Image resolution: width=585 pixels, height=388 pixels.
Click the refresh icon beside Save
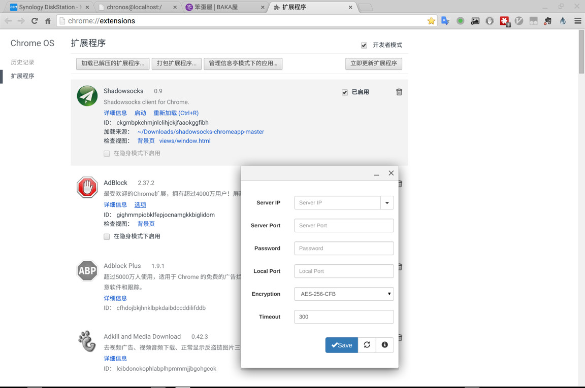coord(367,345)
